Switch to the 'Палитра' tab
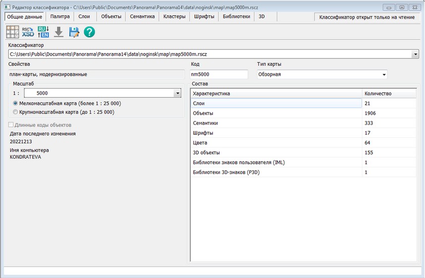The width and height of the screenshot is (425, 278). (60, 16)
